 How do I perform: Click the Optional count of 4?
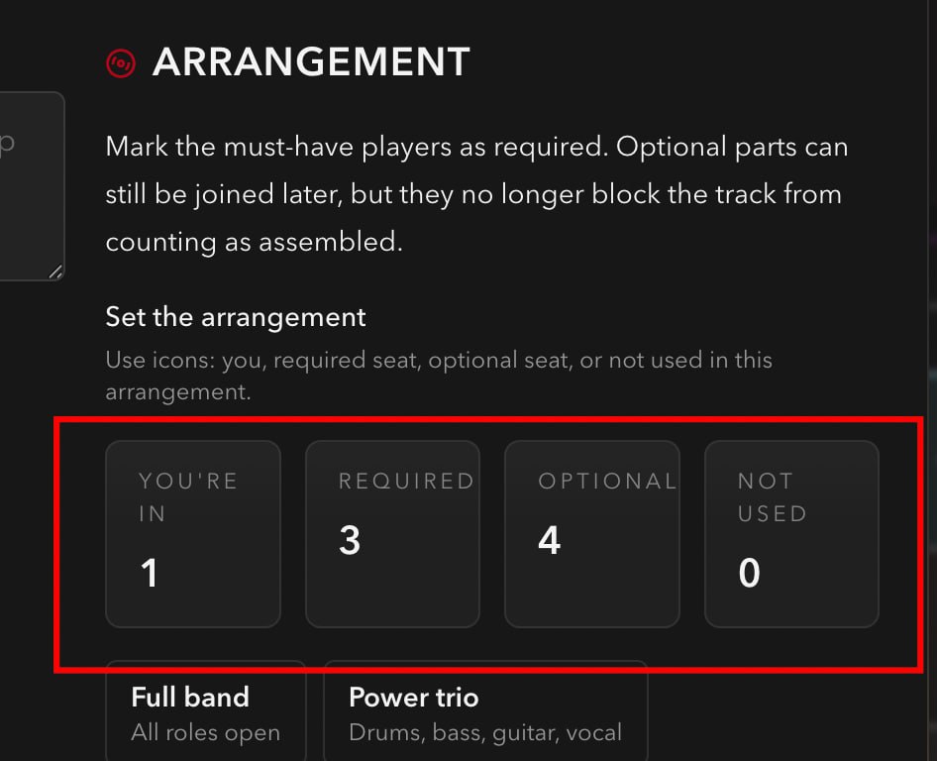click(550, 541)
